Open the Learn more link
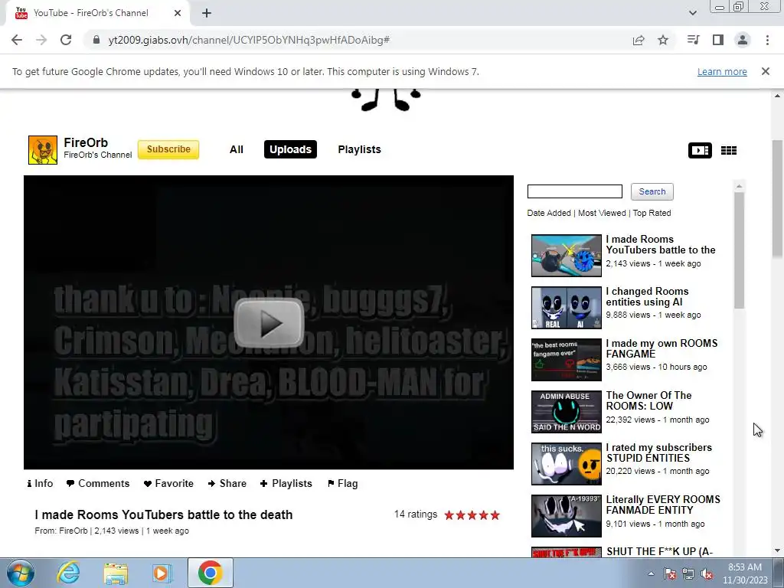 coord(722,71)
